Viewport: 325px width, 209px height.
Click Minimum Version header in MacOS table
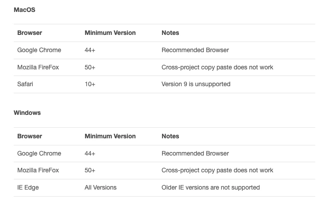110,33
